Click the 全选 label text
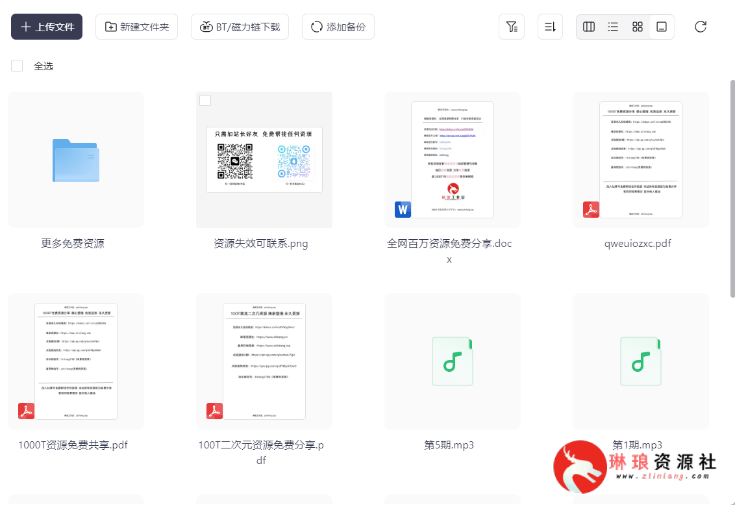Screen dimensions: 735x505 click(44, 66)
